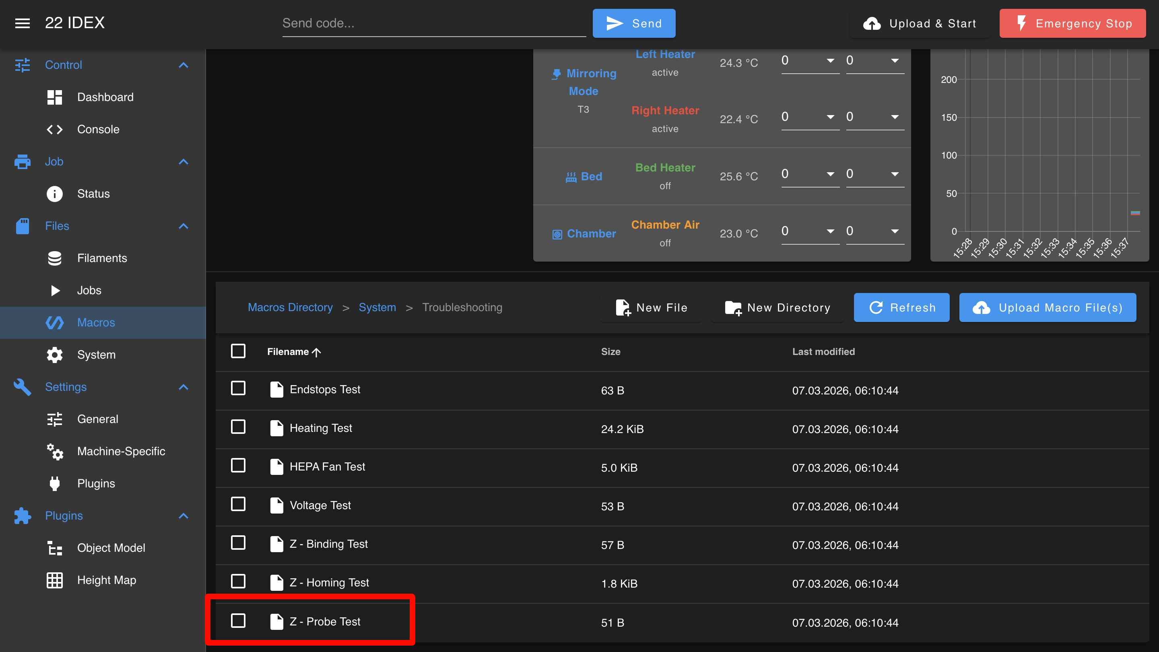Click the Plugins puzzle piece icon
The image size is (1159, 652).
coord(23,516)
